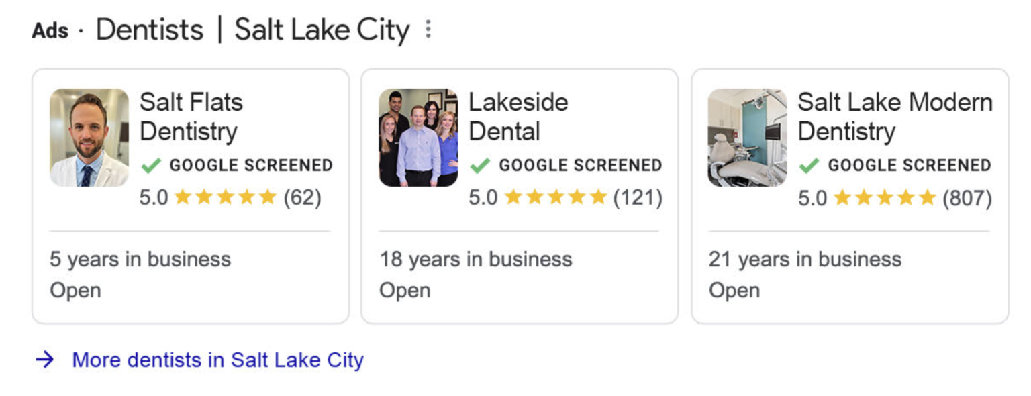Image resolution: width=1031 pixels, height=396 pixels.
Task: Click the Dentists heading title
Action: pyautogui.click(x=149, y=29)
